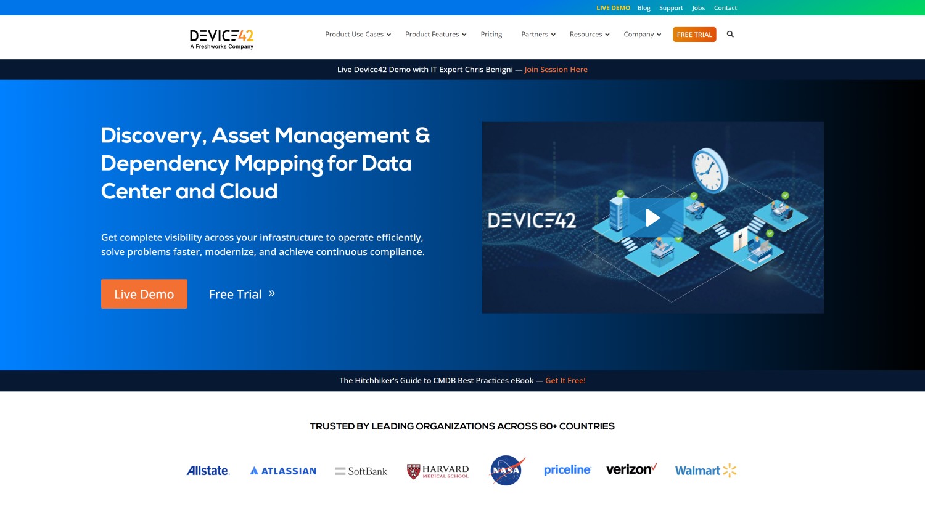This screenshot has height=520, width=925.
Task: Click the FREE TRIAL button in the header
Action: tap(694, 35)
